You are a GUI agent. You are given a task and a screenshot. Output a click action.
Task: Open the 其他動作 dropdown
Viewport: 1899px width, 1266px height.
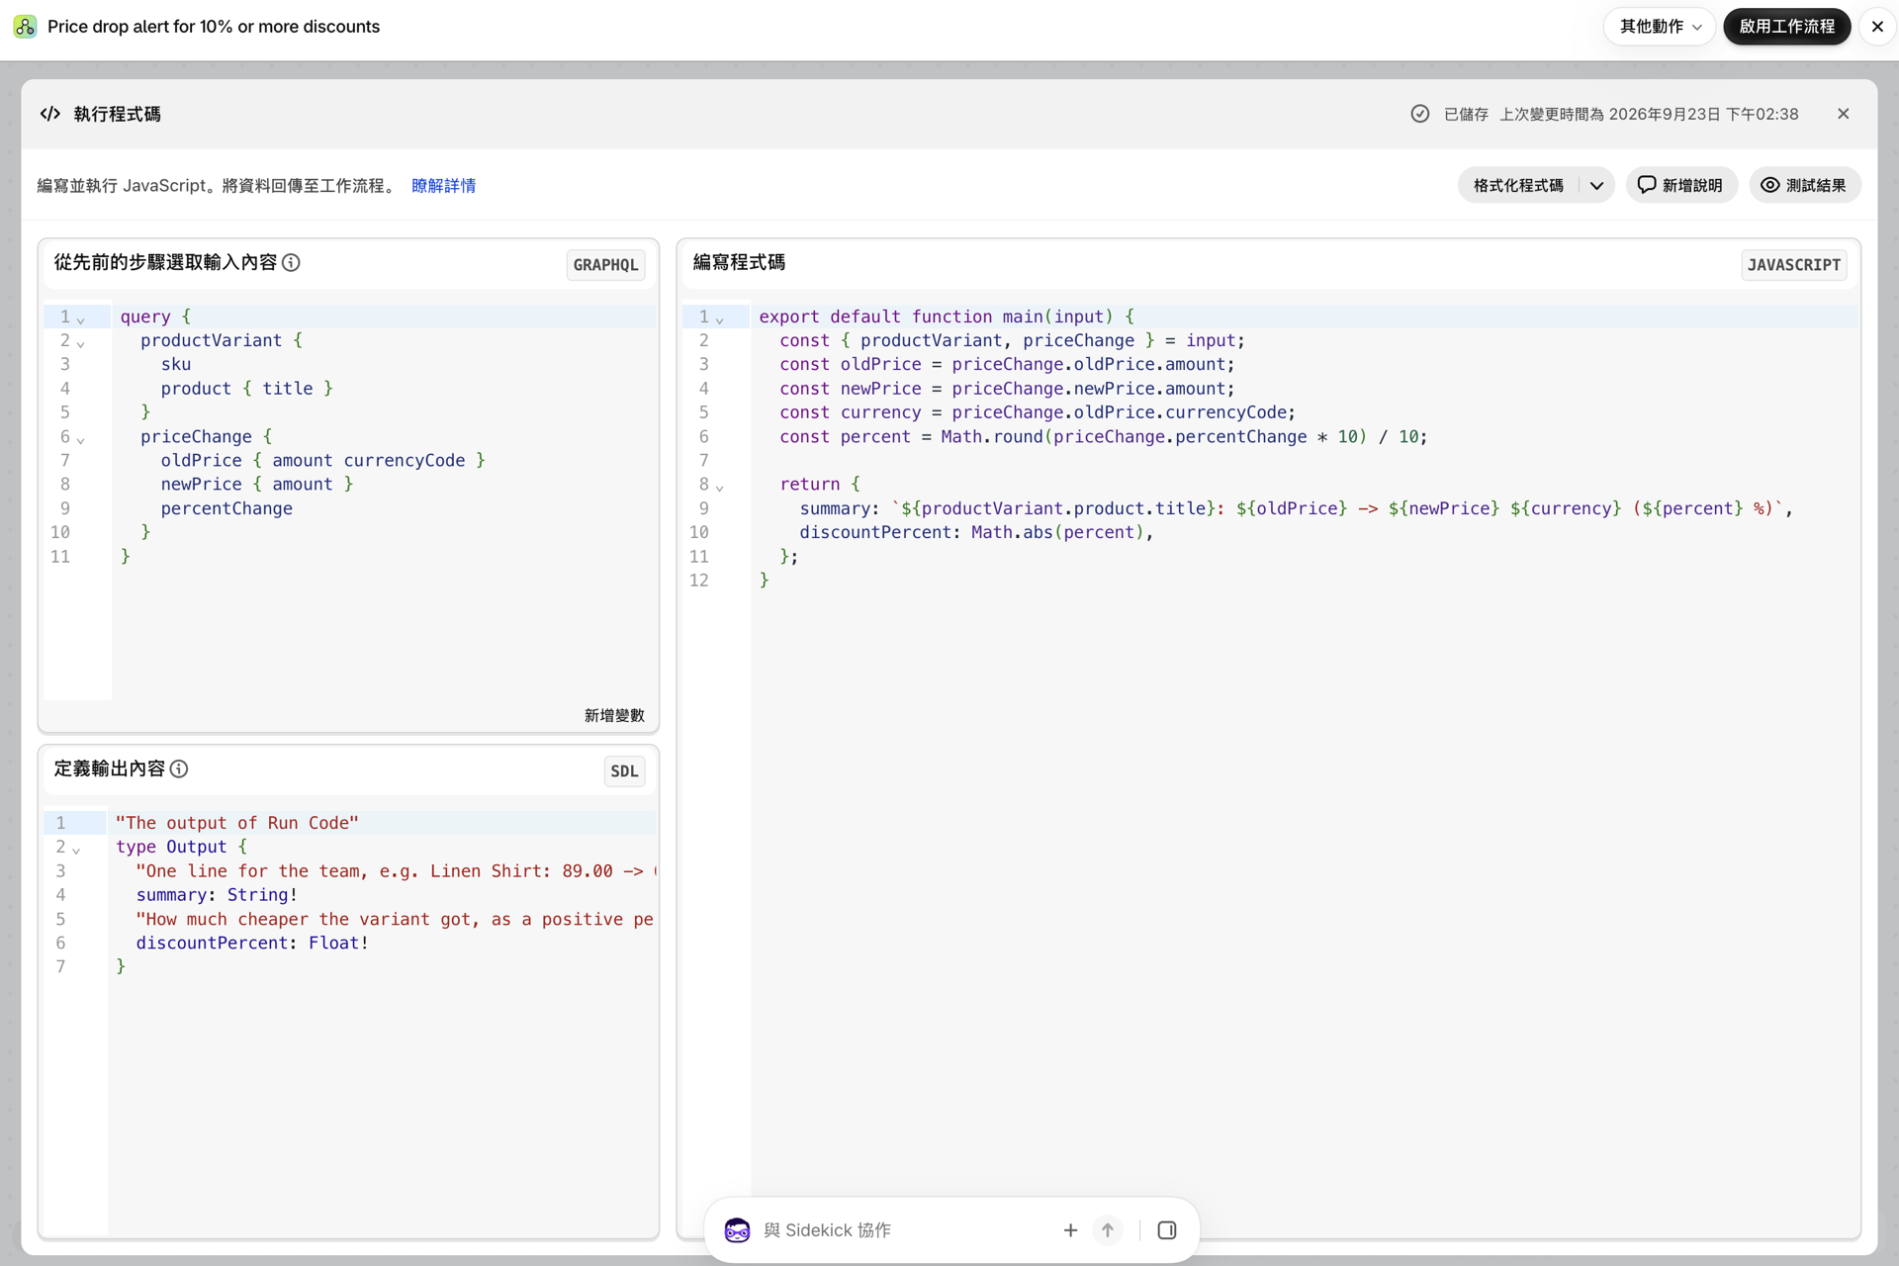click(x=1660, y=27)
